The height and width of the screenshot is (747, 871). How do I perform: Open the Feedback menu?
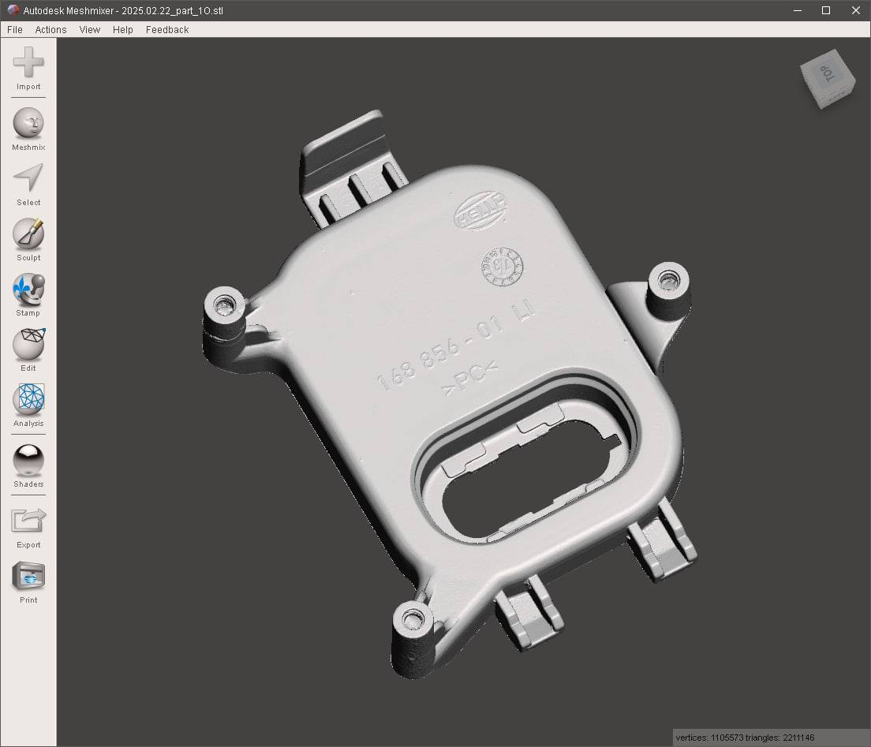click(167, 29)
